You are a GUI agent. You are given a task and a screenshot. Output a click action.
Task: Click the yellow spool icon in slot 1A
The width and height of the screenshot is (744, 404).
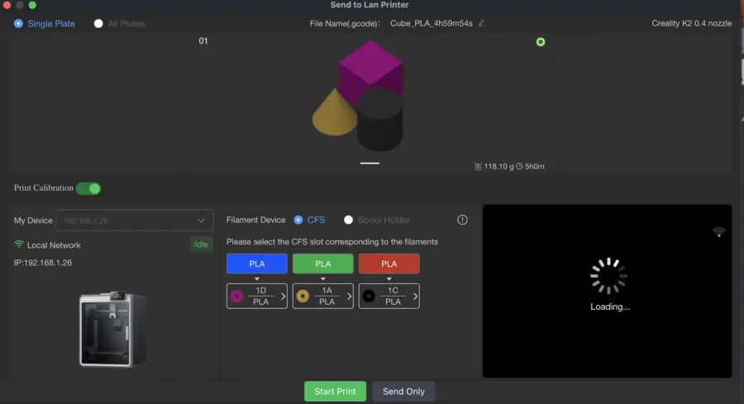pos(303,297)
